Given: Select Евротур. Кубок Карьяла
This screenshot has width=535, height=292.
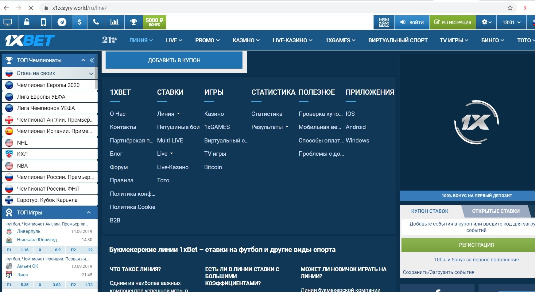Looking at the screenshot, I should tap(50, 200).
